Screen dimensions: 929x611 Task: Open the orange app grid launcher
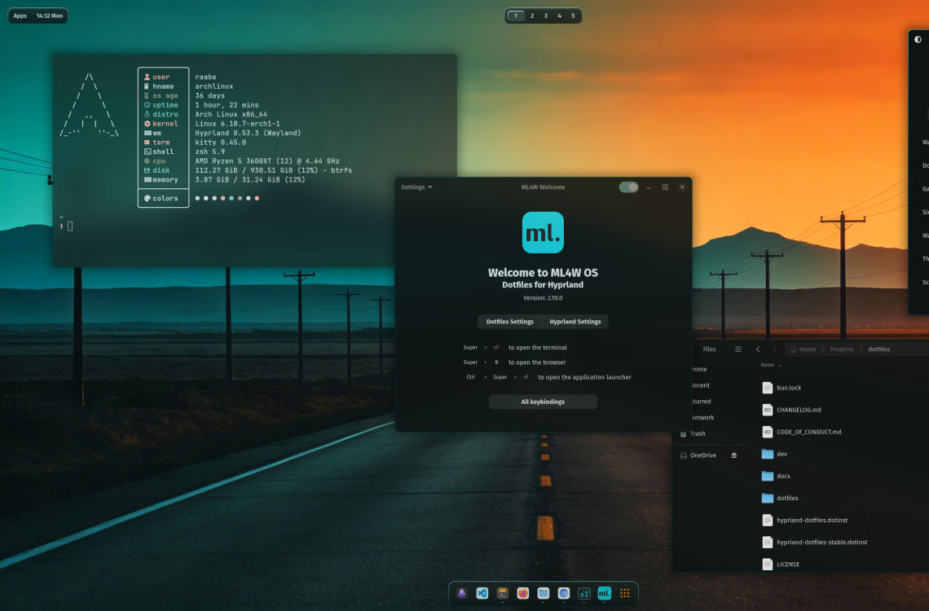tap(625, 593)
